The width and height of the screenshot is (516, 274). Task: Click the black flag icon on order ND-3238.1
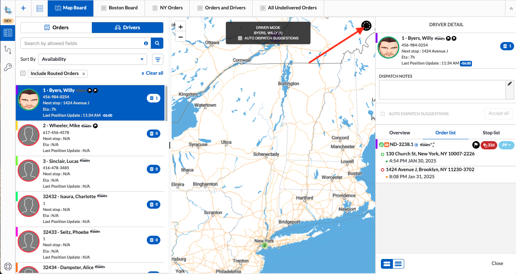(x=476, y=145)
